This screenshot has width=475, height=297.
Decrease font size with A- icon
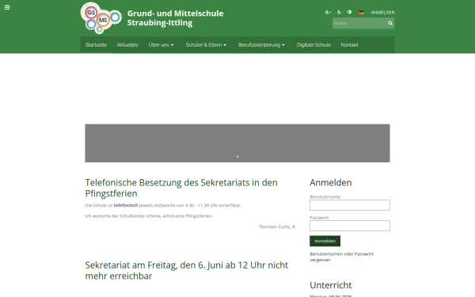pyautogui.click(x=340, y=12)
